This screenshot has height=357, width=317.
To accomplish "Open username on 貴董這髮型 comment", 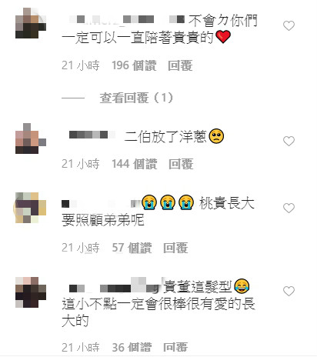I will [115, 287].
